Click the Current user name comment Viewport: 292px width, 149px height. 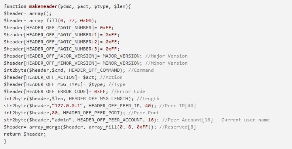[x=245, y=120]
